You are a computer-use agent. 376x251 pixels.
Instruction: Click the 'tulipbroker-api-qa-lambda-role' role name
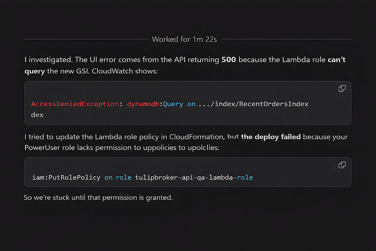tap(194, 178)
